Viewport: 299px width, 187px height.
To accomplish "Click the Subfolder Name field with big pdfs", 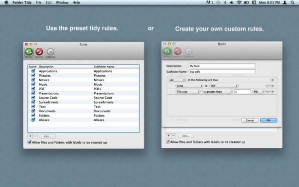I will [222, 72].
